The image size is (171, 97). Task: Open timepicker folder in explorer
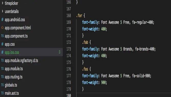(11, 3)
